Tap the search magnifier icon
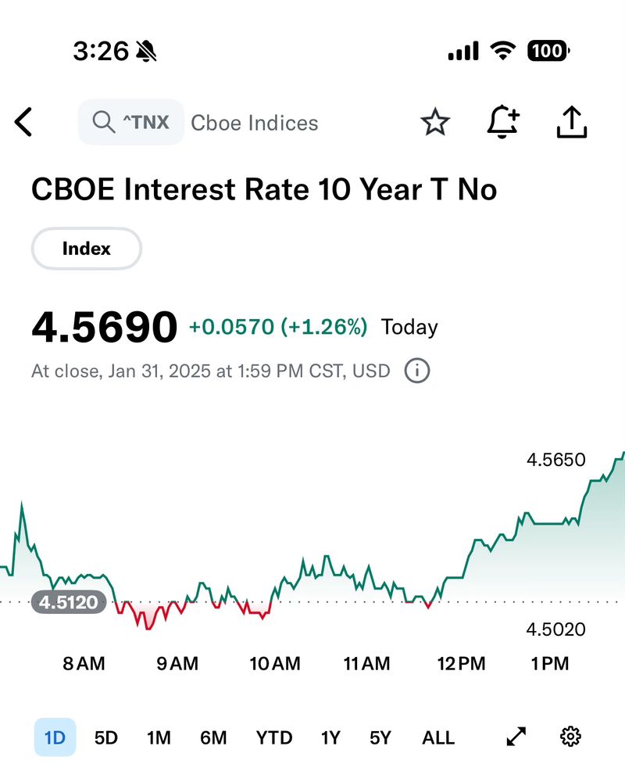625x782 pixels. click(x=102, y=123)
